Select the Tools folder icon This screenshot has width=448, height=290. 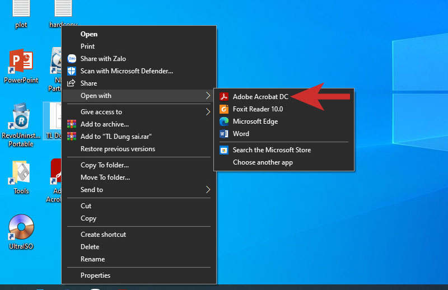click(x=21, y=172)
